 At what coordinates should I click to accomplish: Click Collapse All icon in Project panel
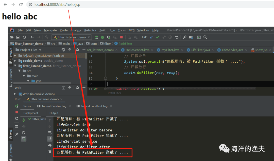pyautogui.click(x=70, y=50)
